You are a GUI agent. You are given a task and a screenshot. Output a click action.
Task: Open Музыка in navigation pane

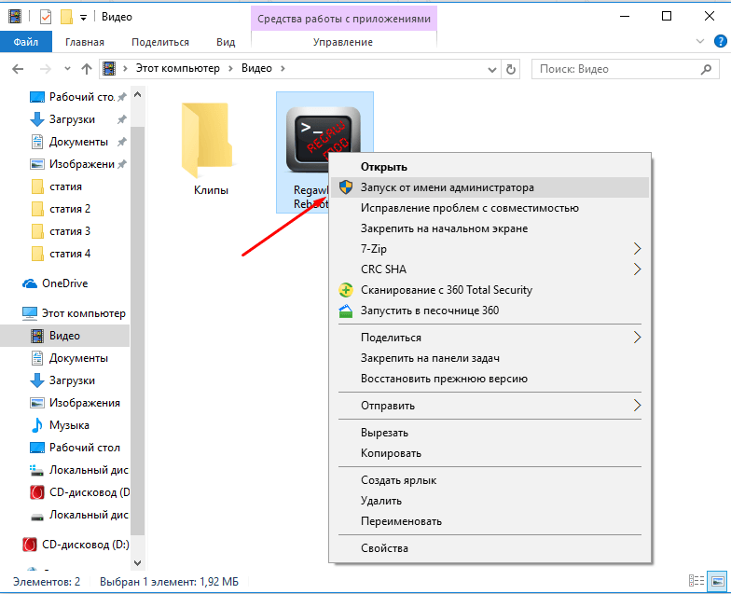pos(69,425)
